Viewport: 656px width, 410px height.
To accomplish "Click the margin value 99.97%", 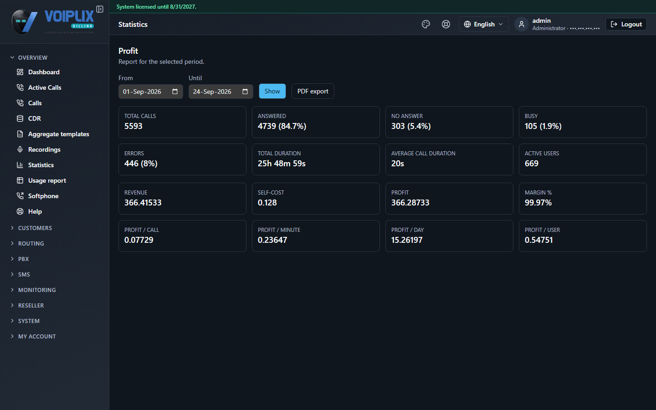I will point(538,203).
